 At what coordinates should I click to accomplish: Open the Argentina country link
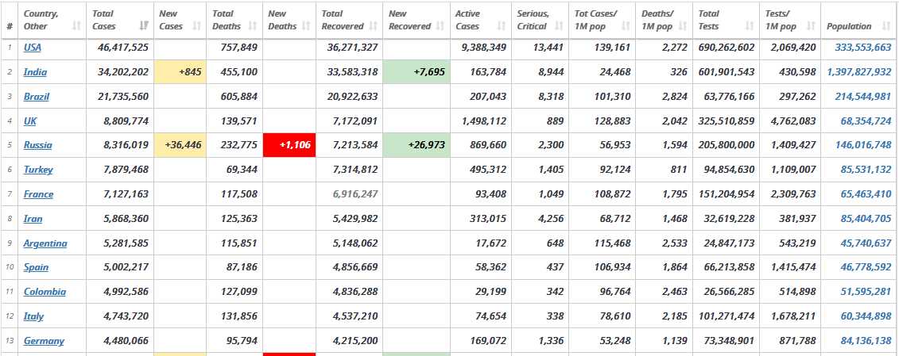[45, 243]
